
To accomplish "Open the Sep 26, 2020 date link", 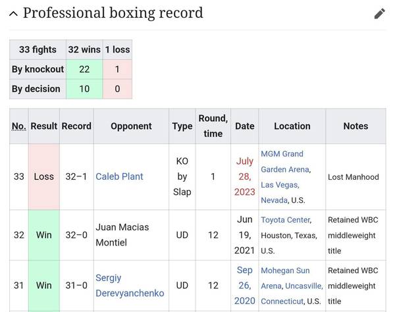I will tap(244, 286).
